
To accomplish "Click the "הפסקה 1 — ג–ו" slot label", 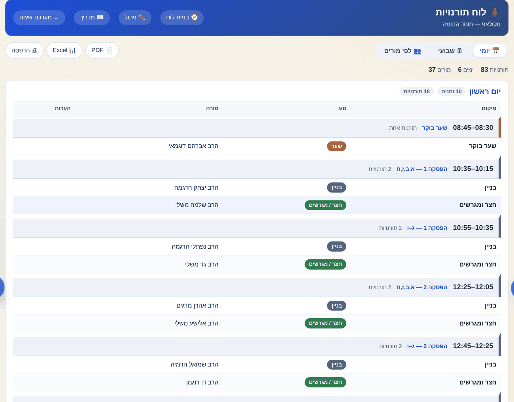I will pos(427,228).
